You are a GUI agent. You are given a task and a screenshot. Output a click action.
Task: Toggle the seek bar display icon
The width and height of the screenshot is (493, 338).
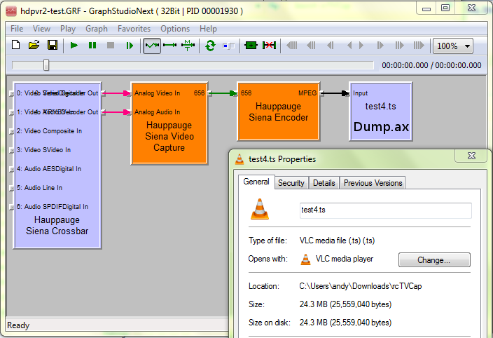[x=228, y=46]
